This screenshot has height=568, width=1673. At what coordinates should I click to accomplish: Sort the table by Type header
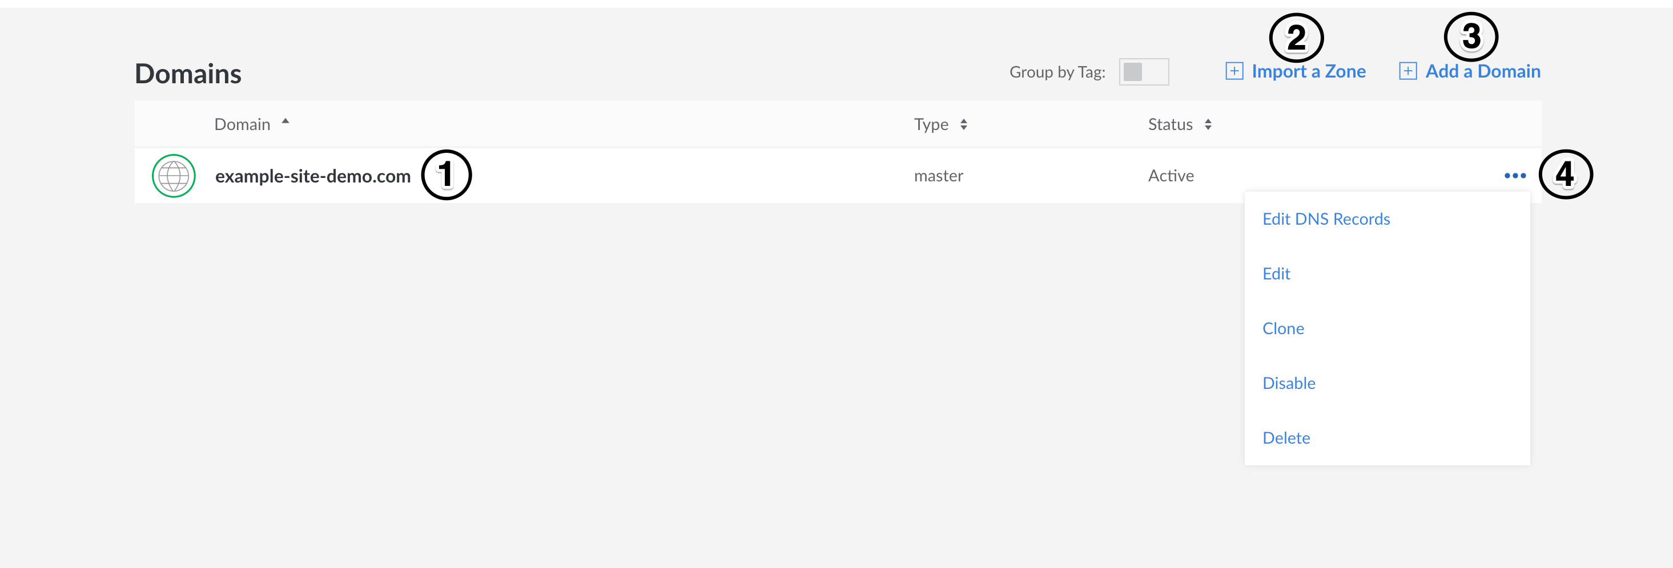tap(931, 124)
